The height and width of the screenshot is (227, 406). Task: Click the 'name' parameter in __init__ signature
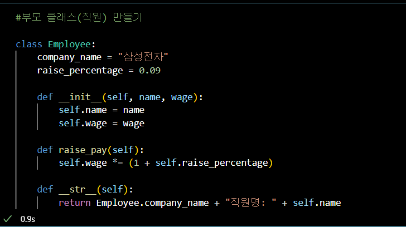149,97
